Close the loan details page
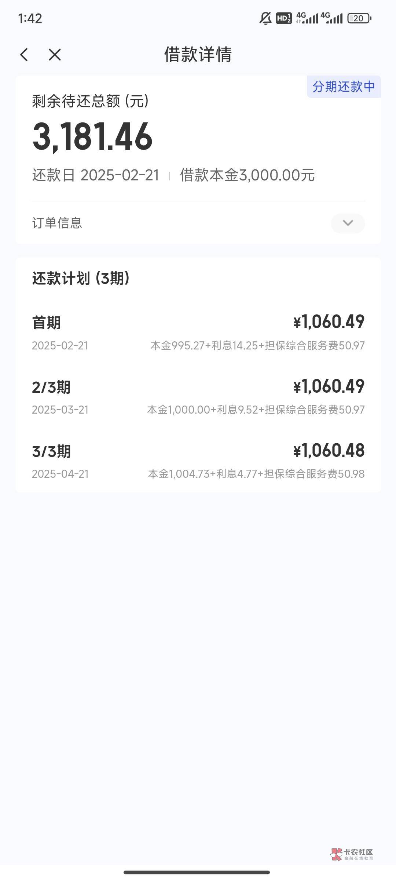Viewport: 396px width, 880px height. pyautogui.click(x=55, y=55)
